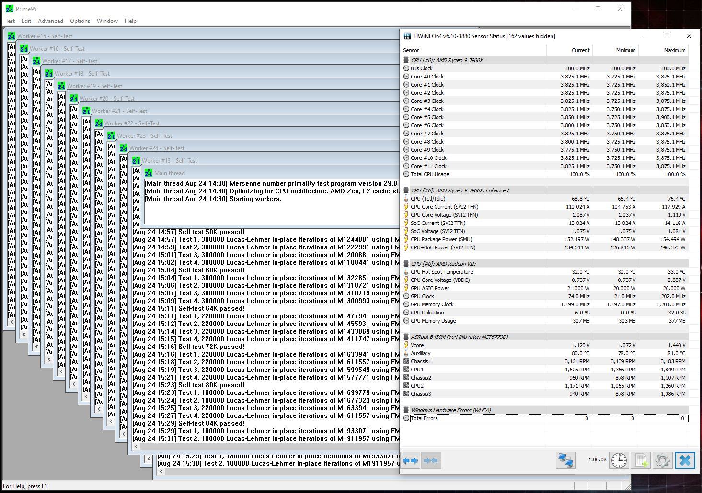Screen dimensions: 702x493
Task: Click the Minimum column header
Action: pos(615,50)
